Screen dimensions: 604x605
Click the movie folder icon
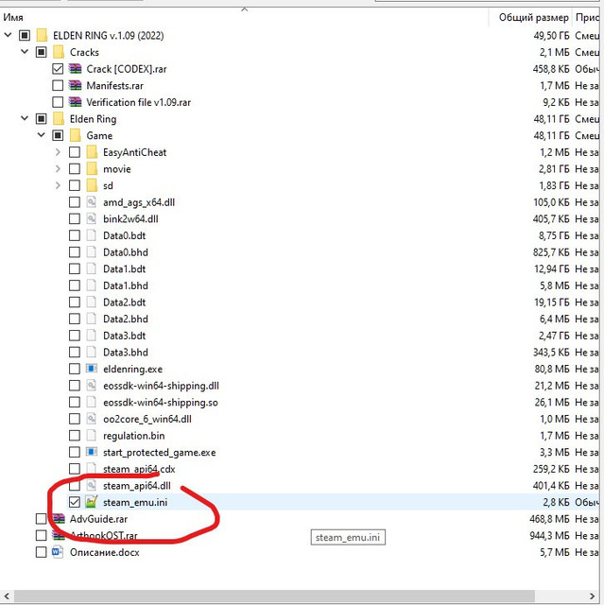click(x=92, y=169)
